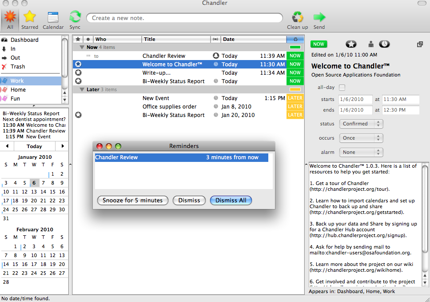
Task: Click the triage status column header
Action: (295, 39)
